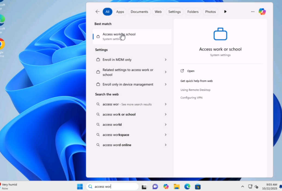Select the Documents filter tab

tap(139, 12)
